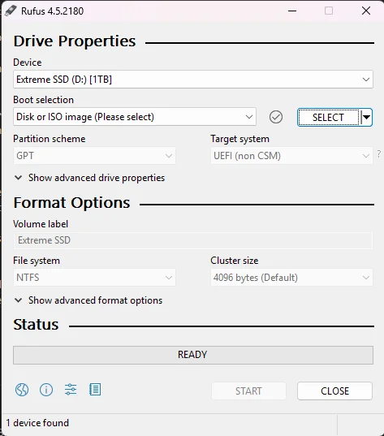Click the Rufus USB drive title icon

pos(11,11)
